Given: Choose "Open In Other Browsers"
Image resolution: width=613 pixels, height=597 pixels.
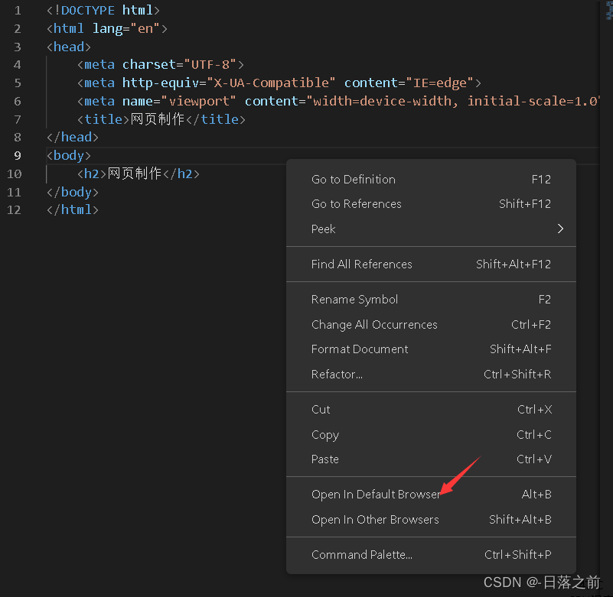Looking at the screenshot, I should [375, 519].
